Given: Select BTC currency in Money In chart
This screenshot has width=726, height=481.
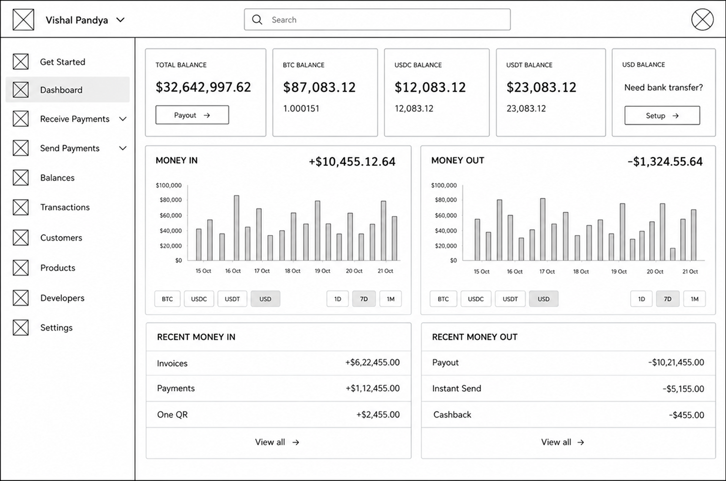Looking at the screenshot, I should (167, 299).
